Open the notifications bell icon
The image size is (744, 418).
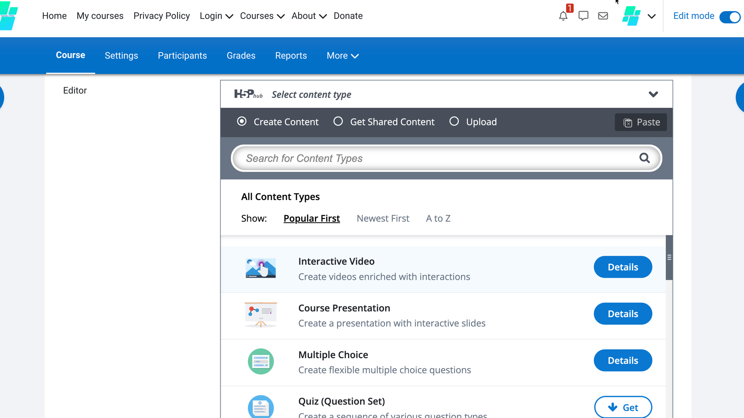563,16
